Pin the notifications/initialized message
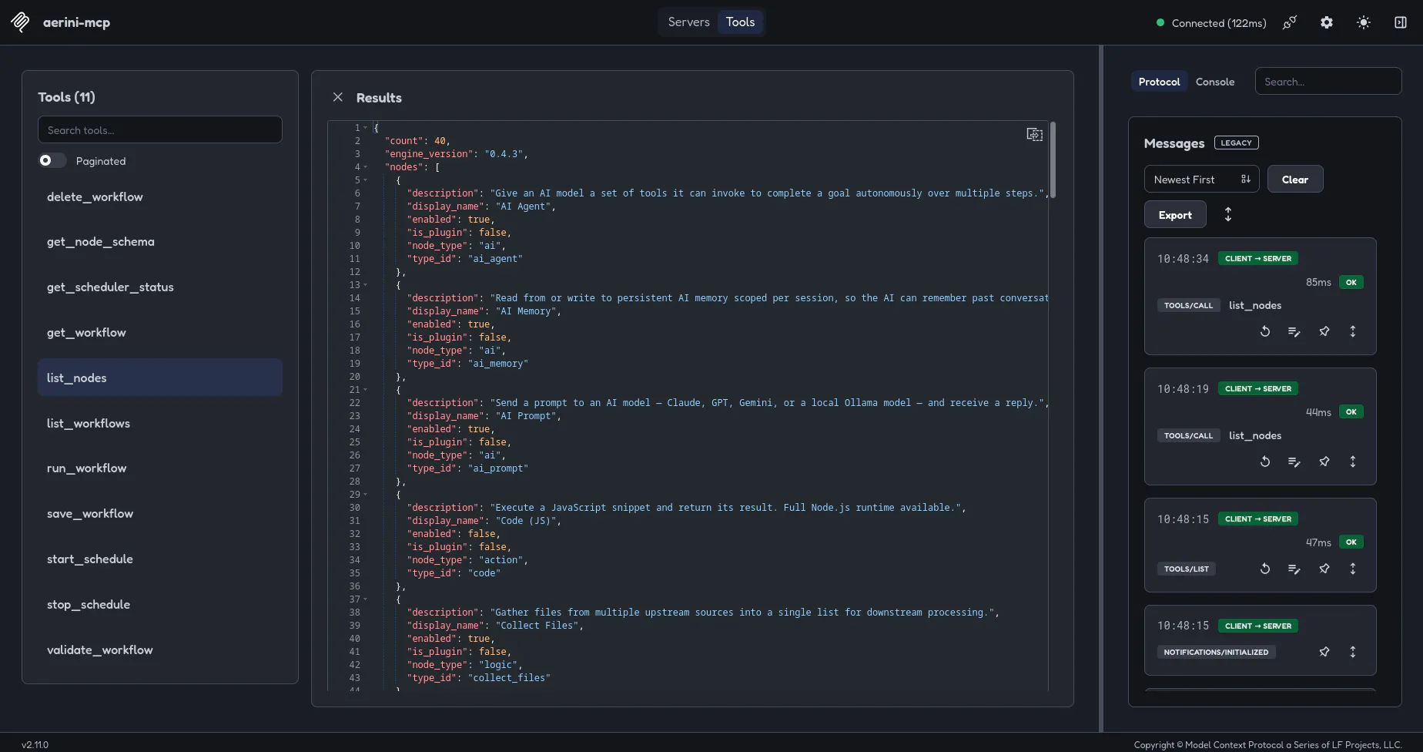Screen dimensions: 1423x752 tap(1324, 652)
